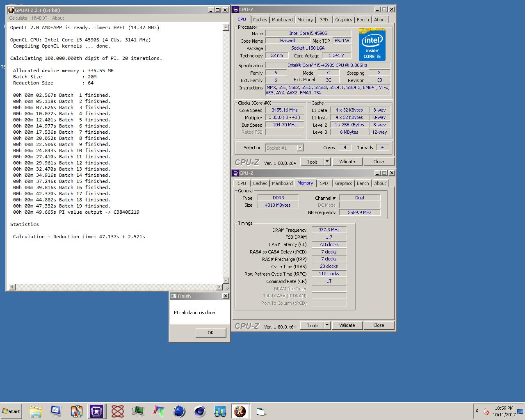Click Close button in lower CPU-Z window

[x=379, y=325]
